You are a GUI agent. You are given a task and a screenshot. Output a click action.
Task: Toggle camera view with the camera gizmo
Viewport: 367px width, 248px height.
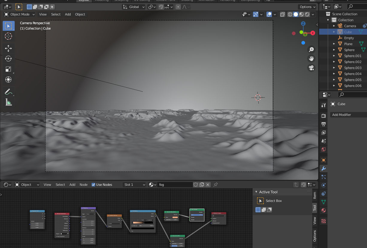311,68
